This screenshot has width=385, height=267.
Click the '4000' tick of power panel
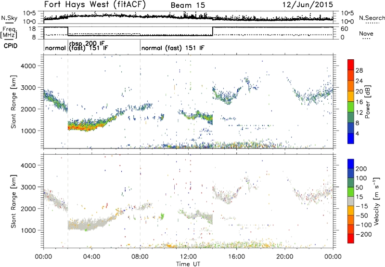tap(28, 66)
